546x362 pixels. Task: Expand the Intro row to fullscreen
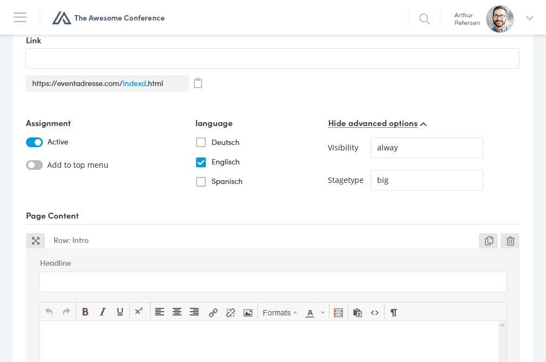point(36,241)
